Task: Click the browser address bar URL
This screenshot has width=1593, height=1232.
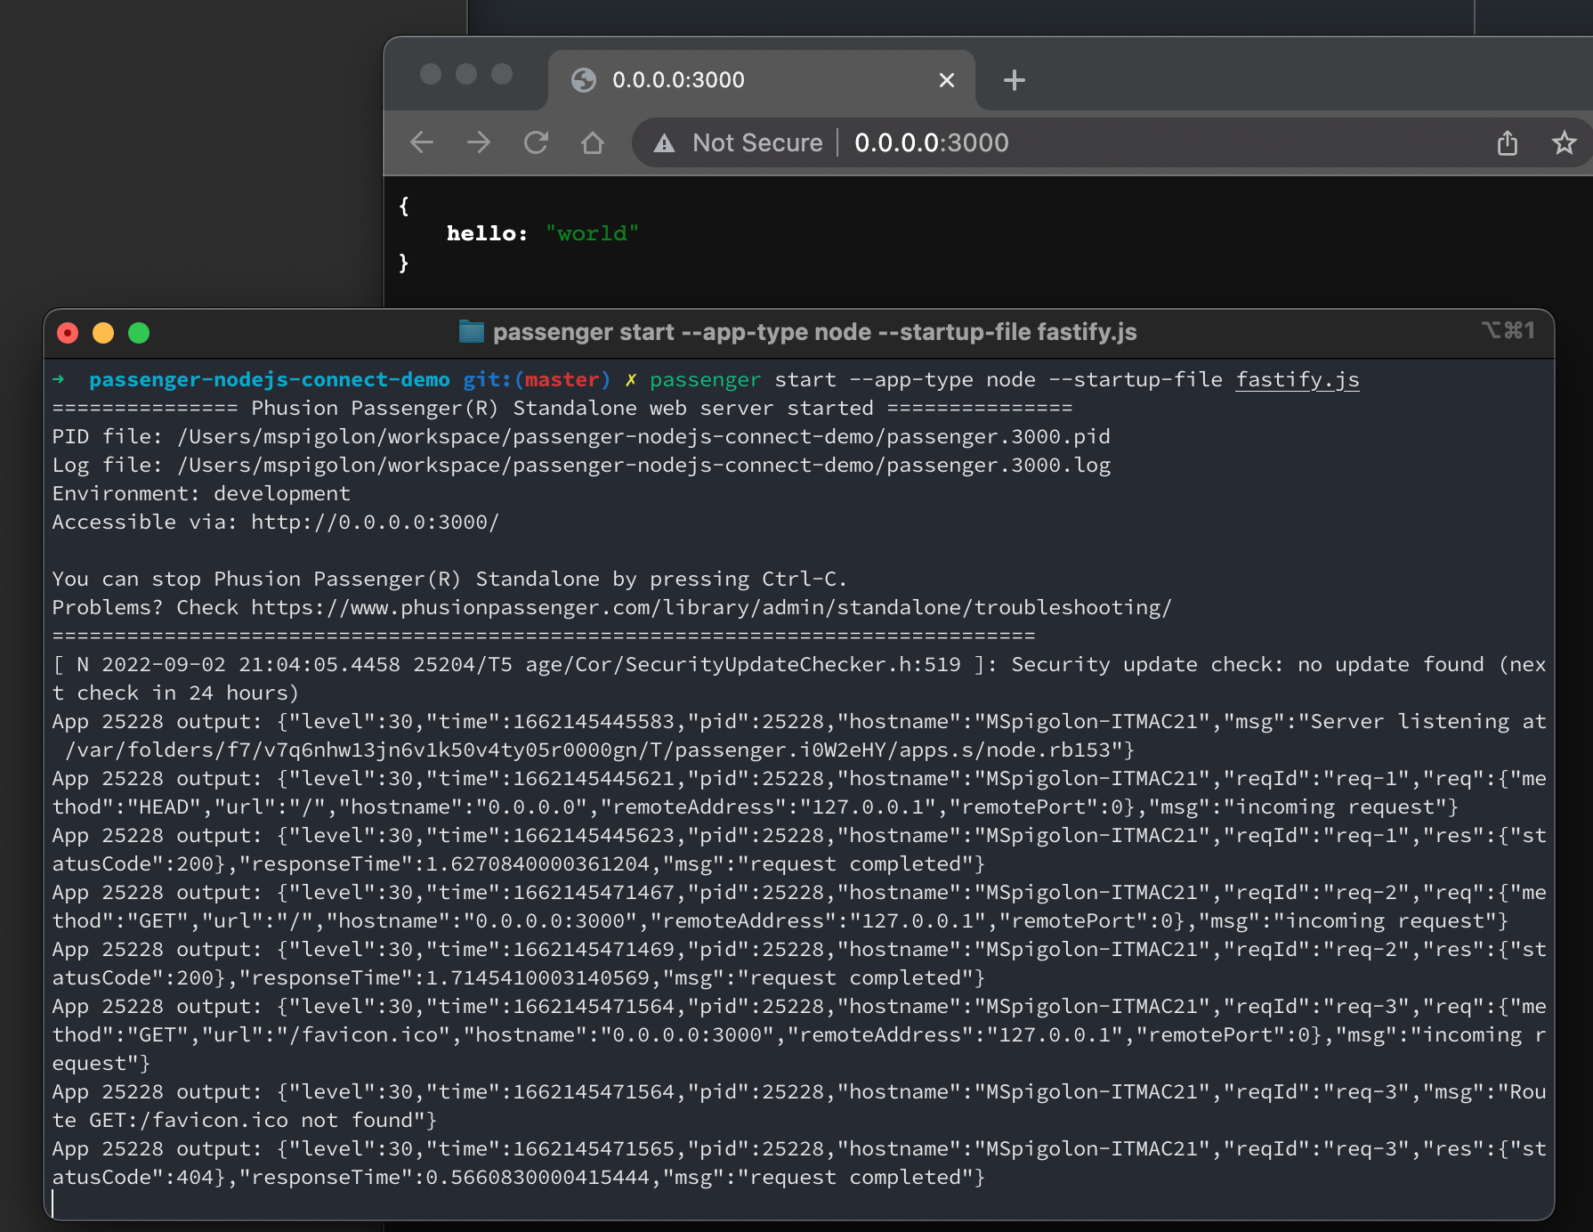Action: [932, 142]
